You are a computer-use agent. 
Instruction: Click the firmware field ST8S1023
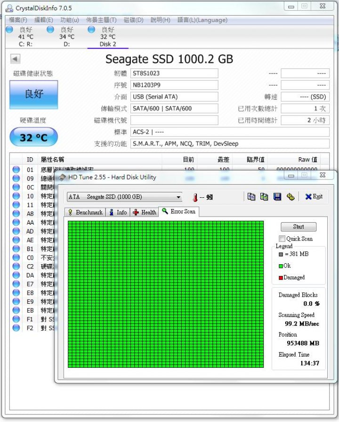pyautogui.click(x=174, y=73)
